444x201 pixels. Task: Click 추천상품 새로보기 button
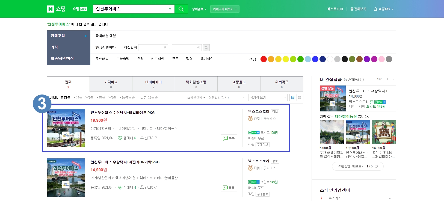coord(358,166)
